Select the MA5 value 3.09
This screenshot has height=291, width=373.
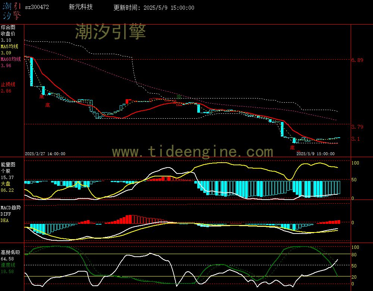tap(6, 53)
